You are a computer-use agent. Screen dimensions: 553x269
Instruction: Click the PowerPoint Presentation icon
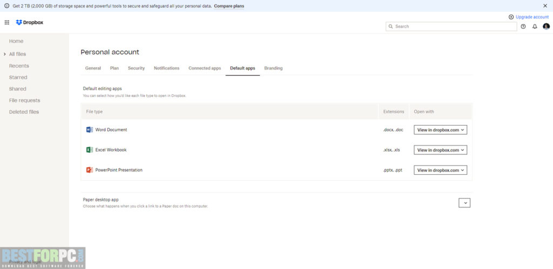click(x=90, y=170)
